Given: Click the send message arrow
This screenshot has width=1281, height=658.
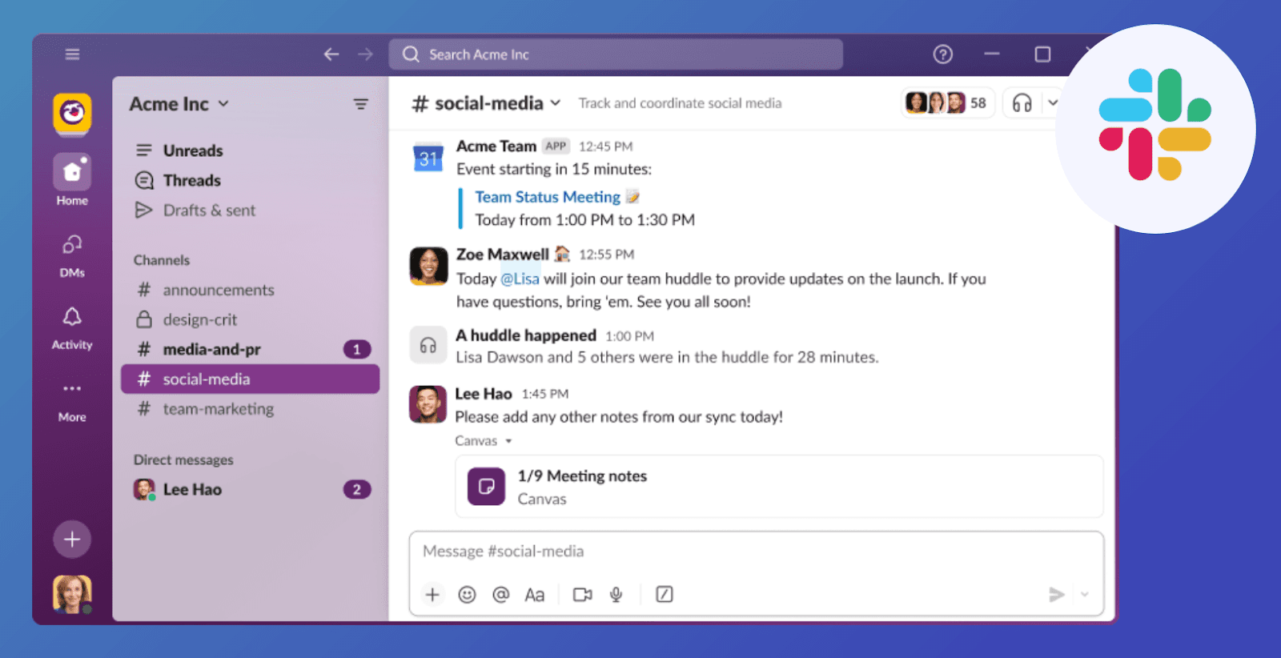Looking at the screenshot, I should click(x=1057, y=594).
